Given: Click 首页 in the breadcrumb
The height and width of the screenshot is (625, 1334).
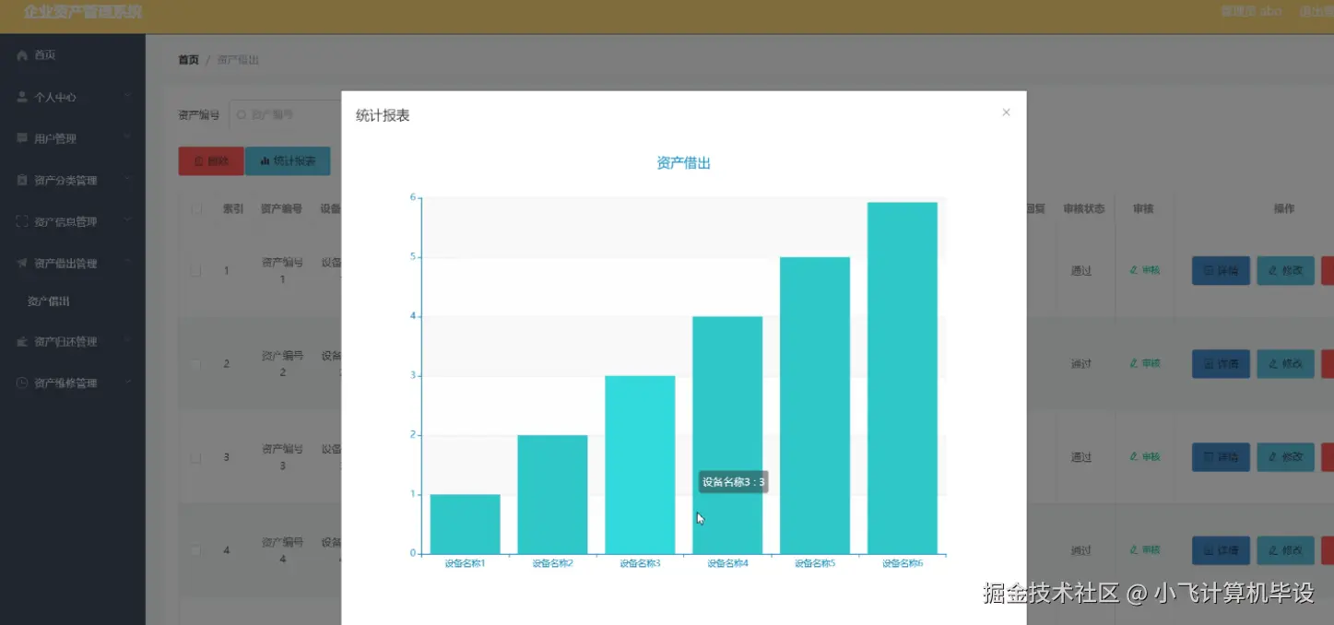Looking at the screenshot, I should [188, 60].
